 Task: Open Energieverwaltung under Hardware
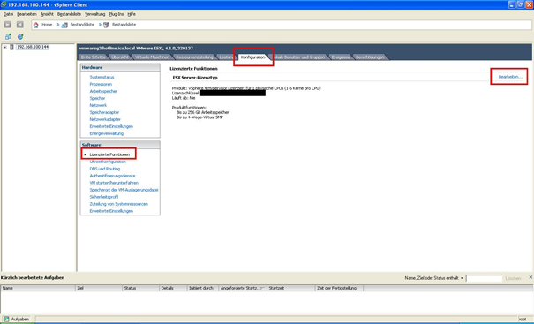pos(107,133)
